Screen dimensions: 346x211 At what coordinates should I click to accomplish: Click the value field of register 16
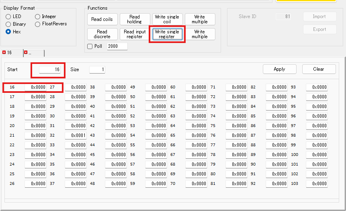[35, 87]
